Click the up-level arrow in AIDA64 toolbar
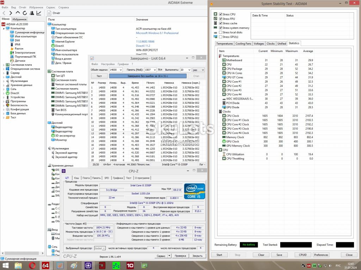The image size is (361, 270). 18,13
